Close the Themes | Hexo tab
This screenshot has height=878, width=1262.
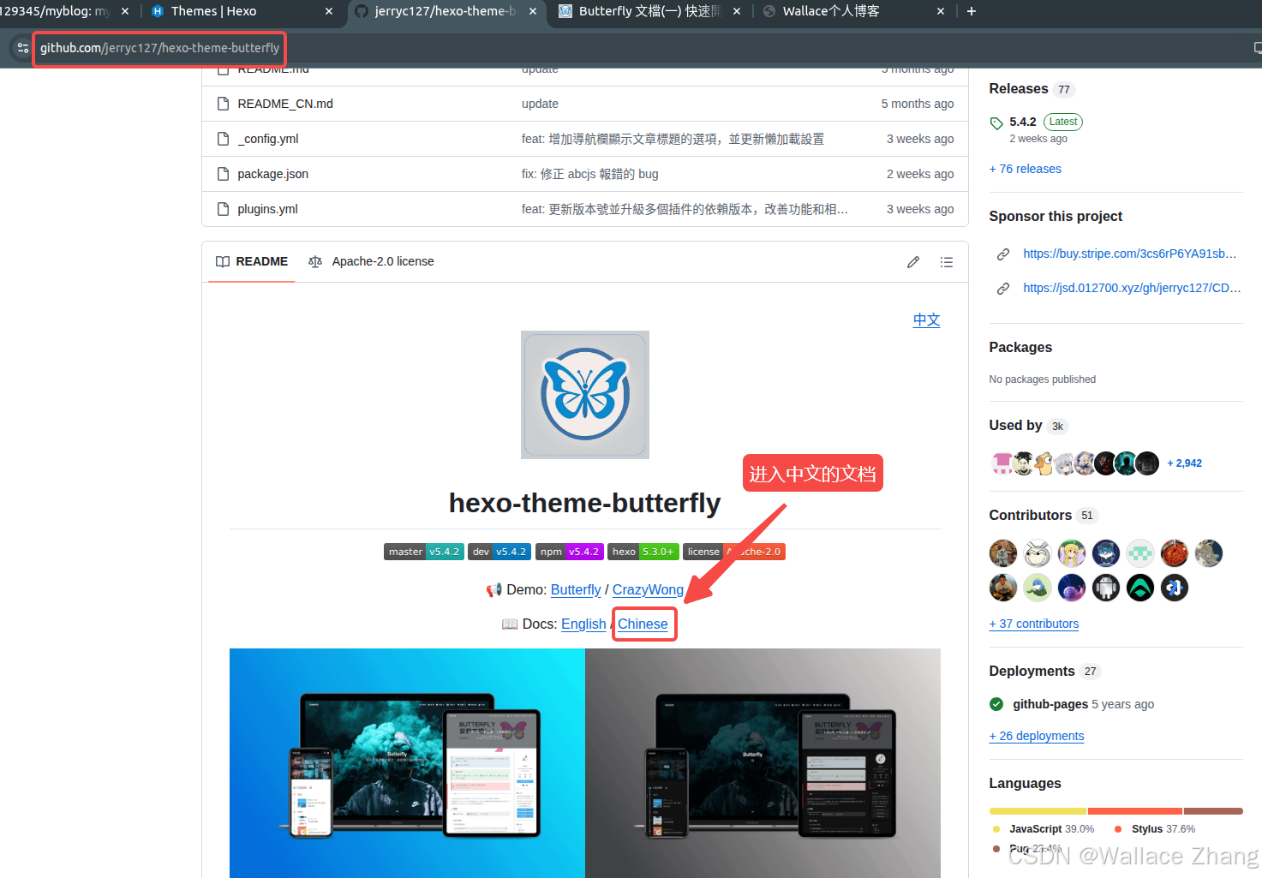point(329,11)
